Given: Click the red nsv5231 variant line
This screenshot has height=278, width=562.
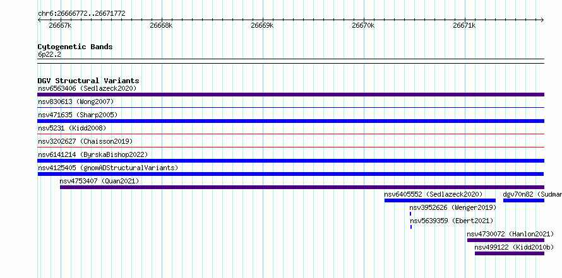Looking at the screenshot, I should click(290, 134).
